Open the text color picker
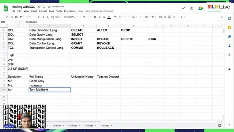Image resolution: width=234 pixels, height=132 pixels. point(109,17)
